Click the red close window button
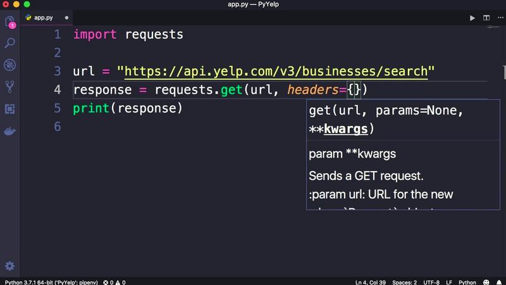 [x=6, y=4]
